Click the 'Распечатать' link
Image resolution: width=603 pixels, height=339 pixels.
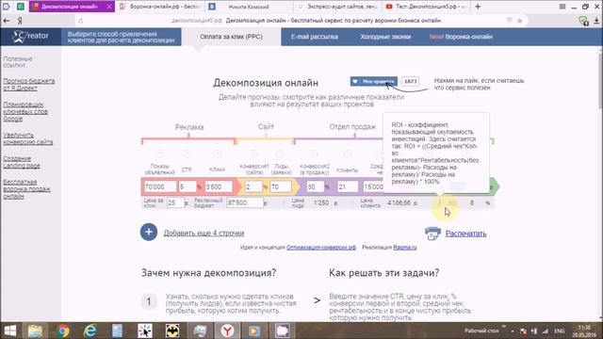[465, 234]
